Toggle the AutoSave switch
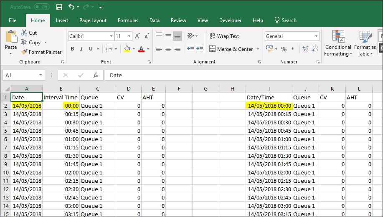 pos(41,7)
